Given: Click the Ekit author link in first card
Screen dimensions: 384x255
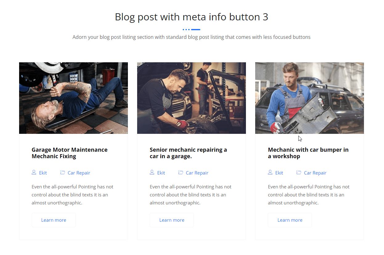Looking at the screenshot, I should [x=43, y=173].
